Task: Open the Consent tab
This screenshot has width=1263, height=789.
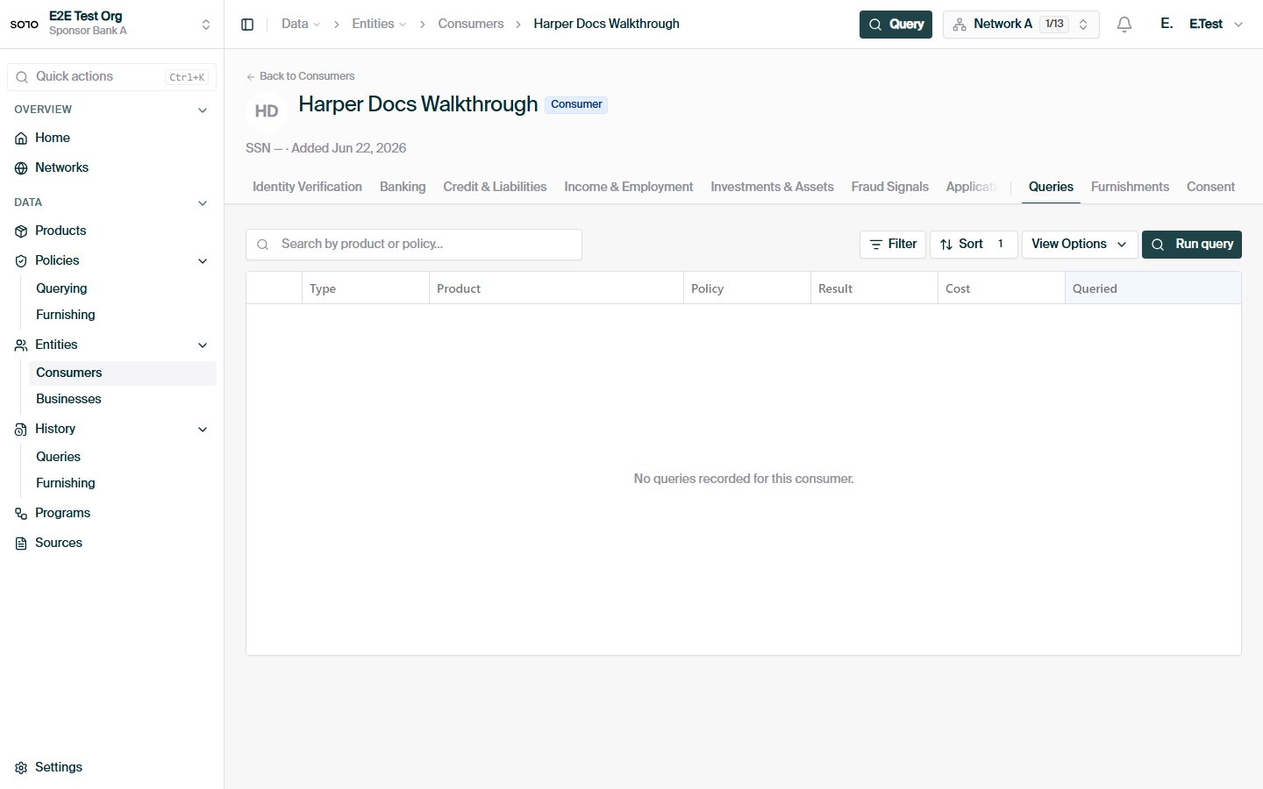Action: point(1210,187)
